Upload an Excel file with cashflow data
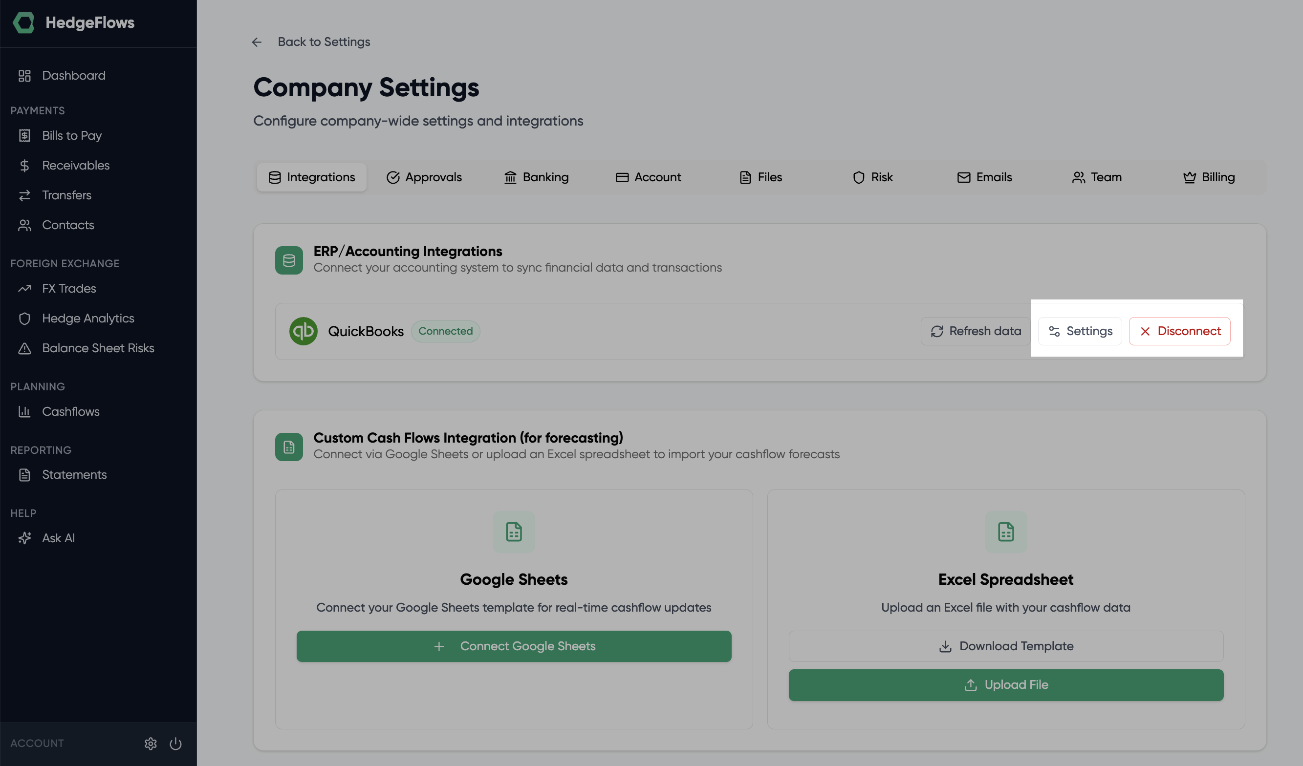Screen dimensions: 1303x766 tap(1006, 685)
